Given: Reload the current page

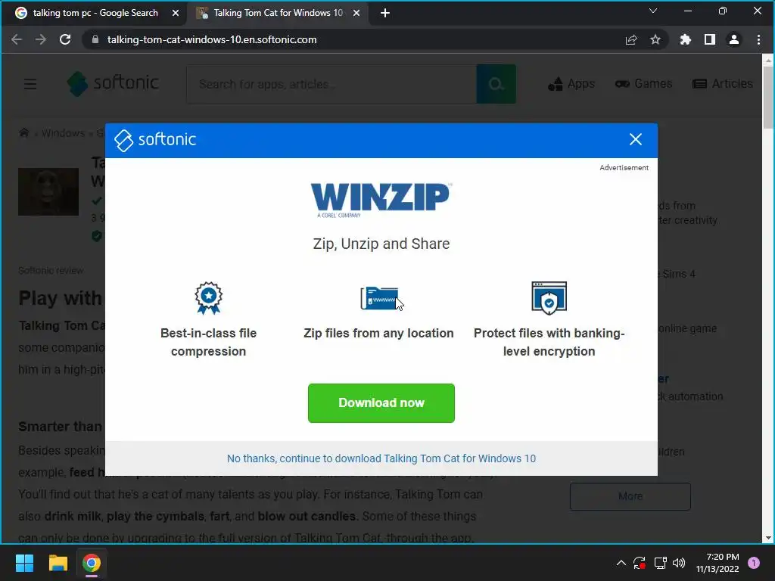Looking at the screenshot, I should (x=65, y=39).
